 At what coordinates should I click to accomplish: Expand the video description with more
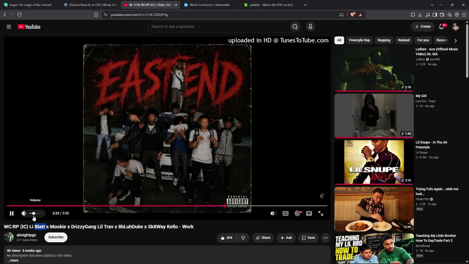tap(13, 260)
